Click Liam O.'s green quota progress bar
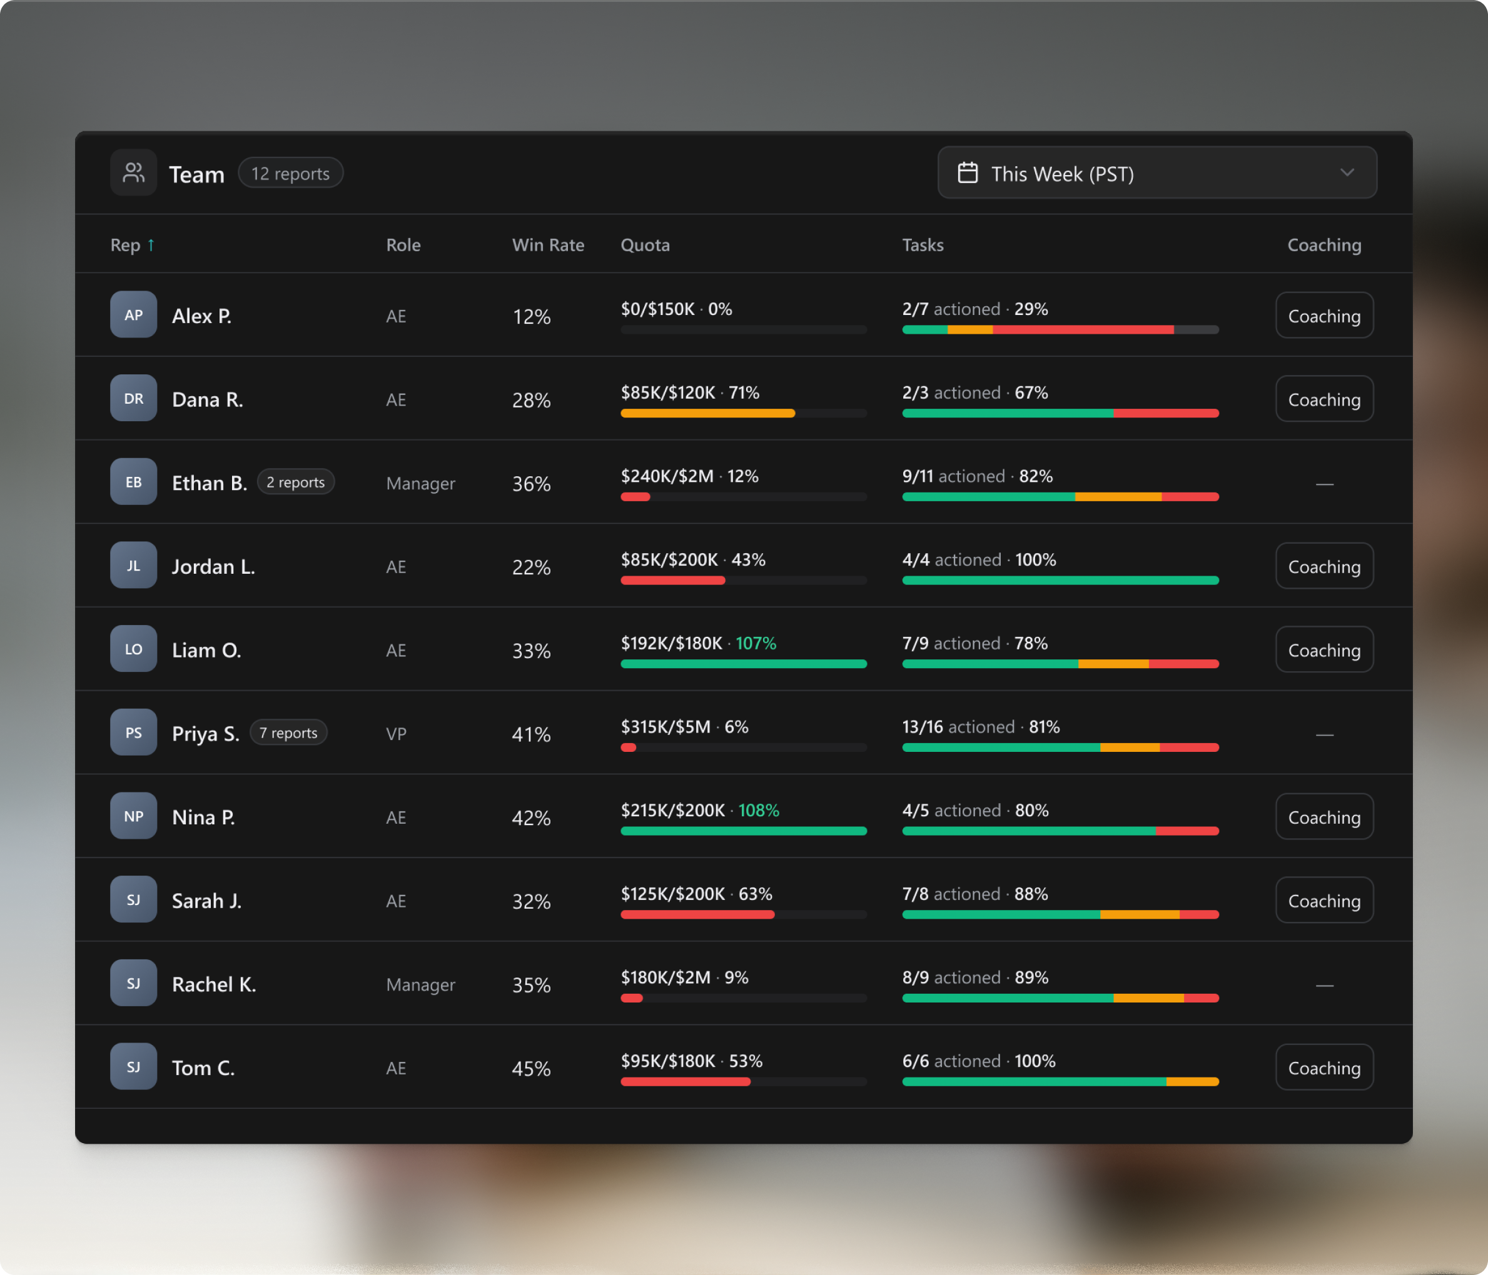 [743, 664]
